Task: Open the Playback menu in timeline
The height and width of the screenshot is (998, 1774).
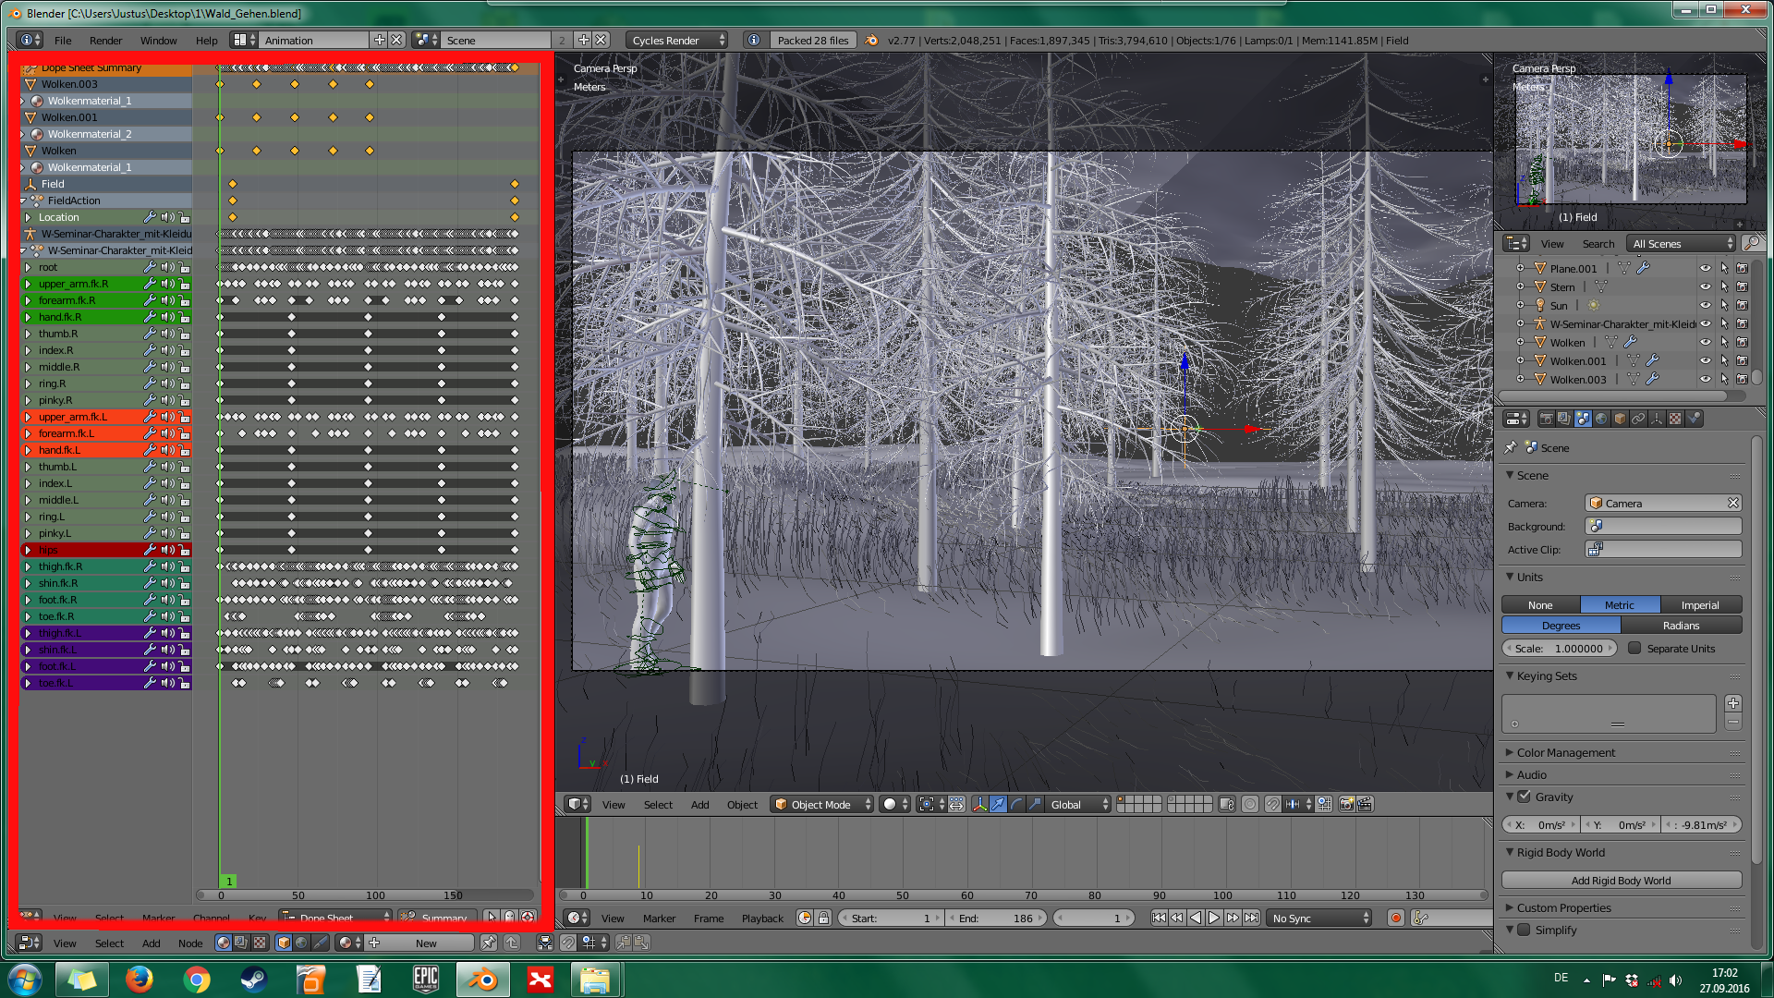Action: point(762,918)
